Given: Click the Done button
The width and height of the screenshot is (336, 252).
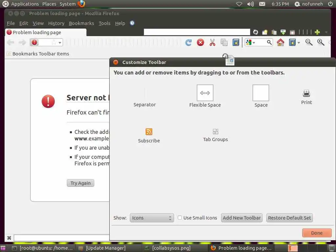Looking at the screenshot, I should coord(317,233).
